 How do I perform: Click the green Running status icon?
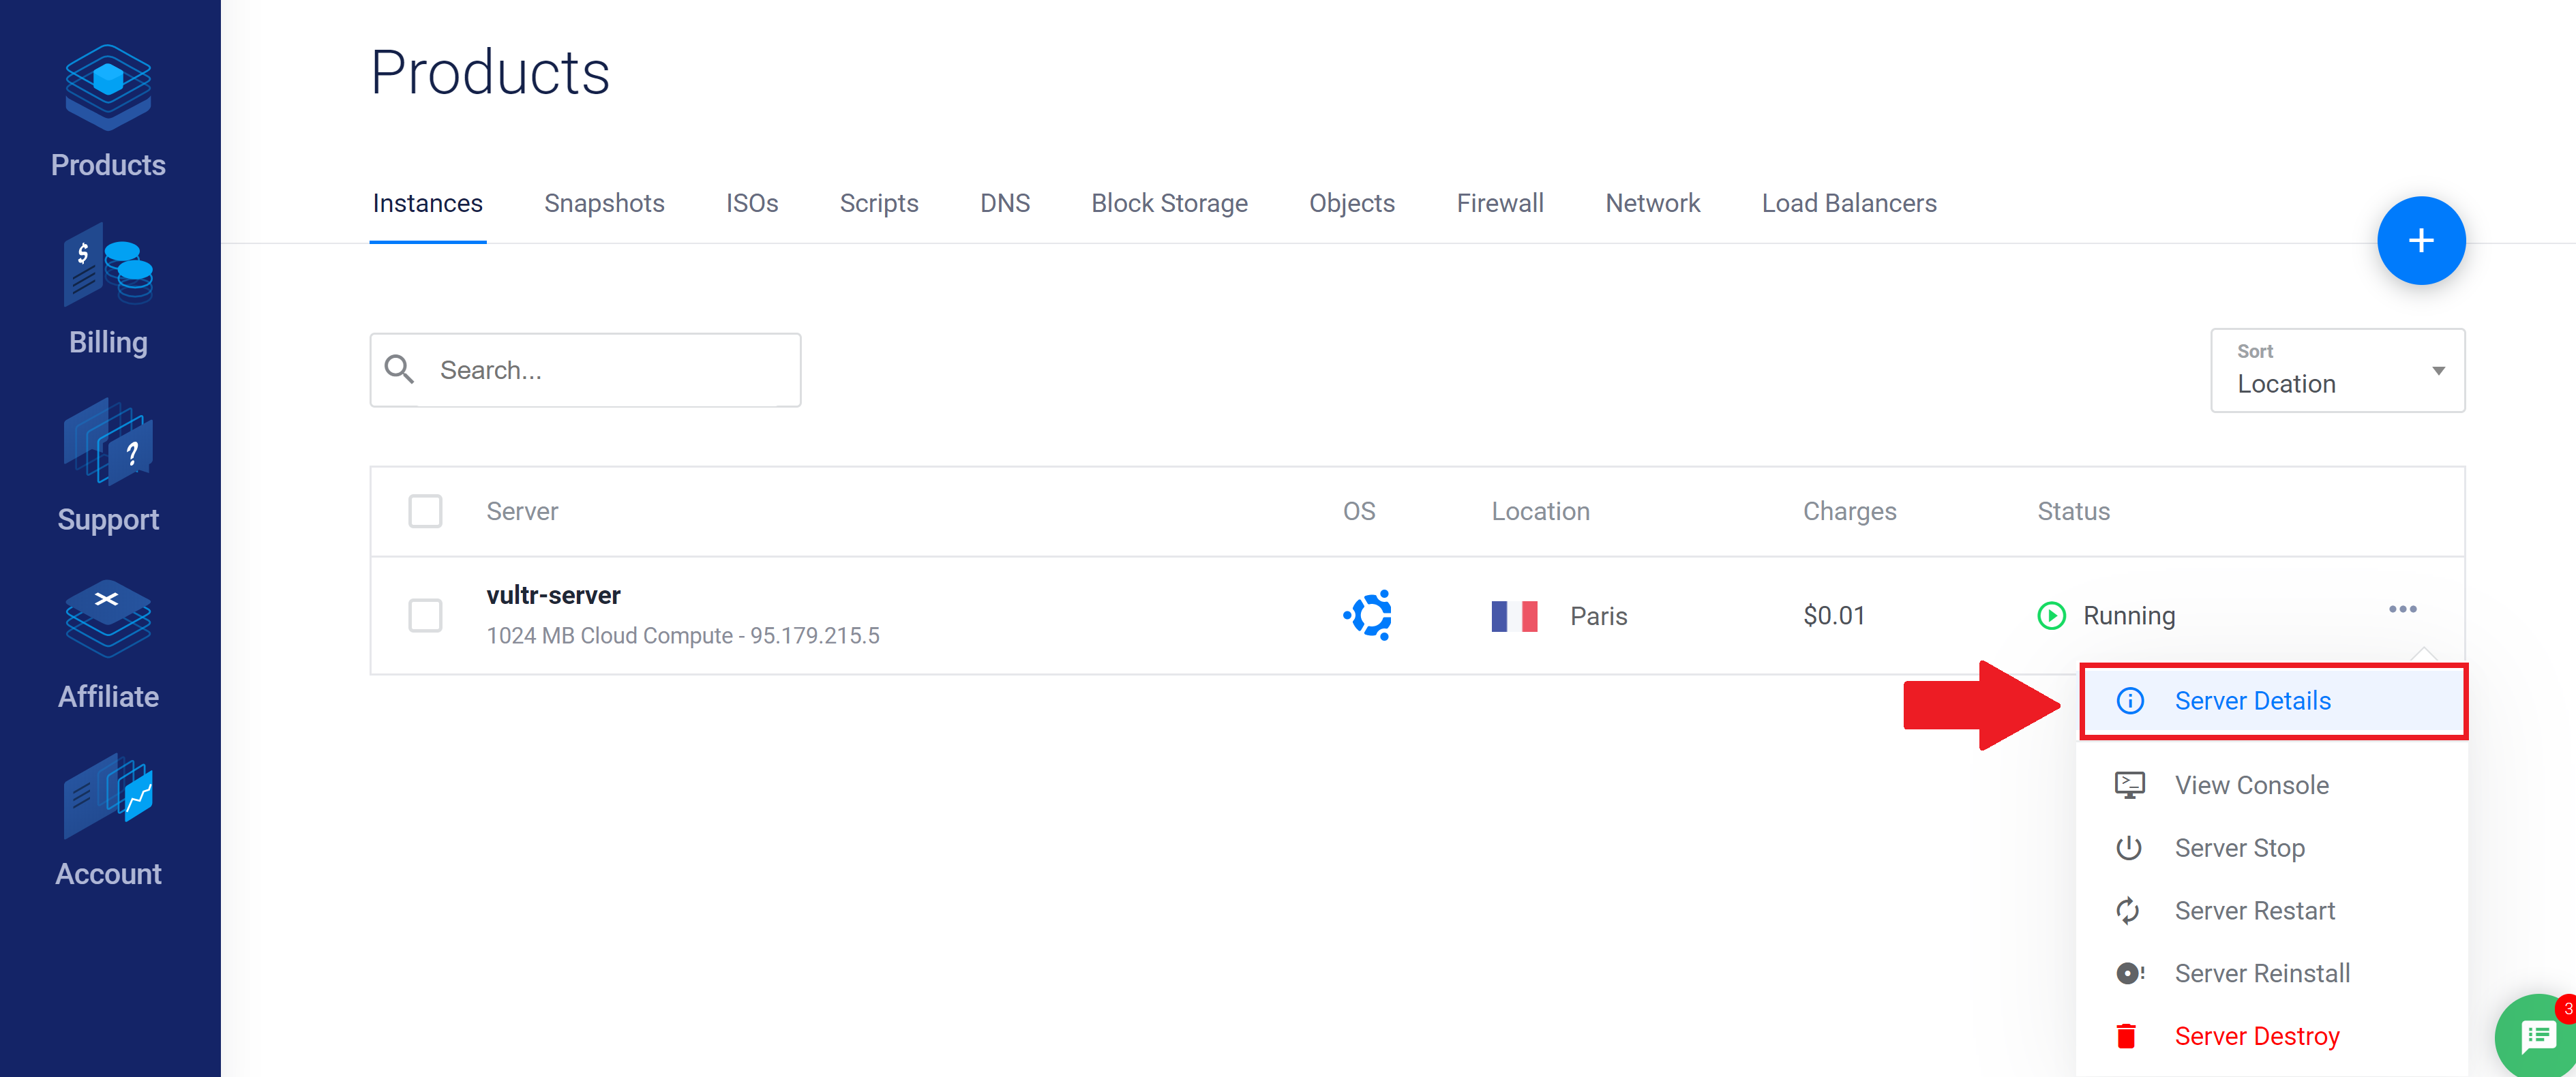click(x=2051, y=615)
